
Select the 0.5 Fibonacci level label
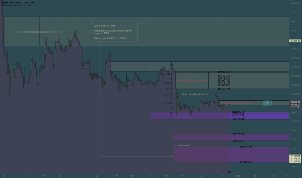point(168,89)
